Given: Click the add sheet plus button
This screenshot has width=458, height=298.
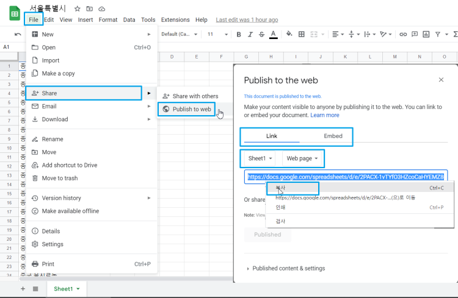Looking at the screenshot, I should (x=23, y=289).
